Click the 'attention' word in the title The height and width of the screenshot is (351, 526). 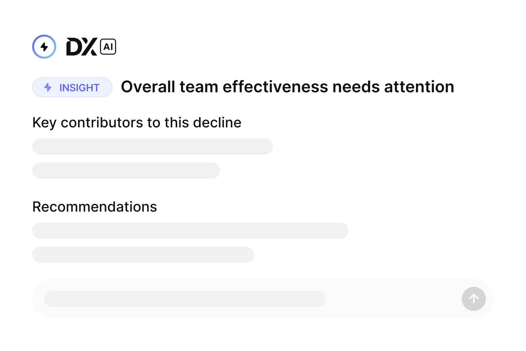[x=419, y=87]
